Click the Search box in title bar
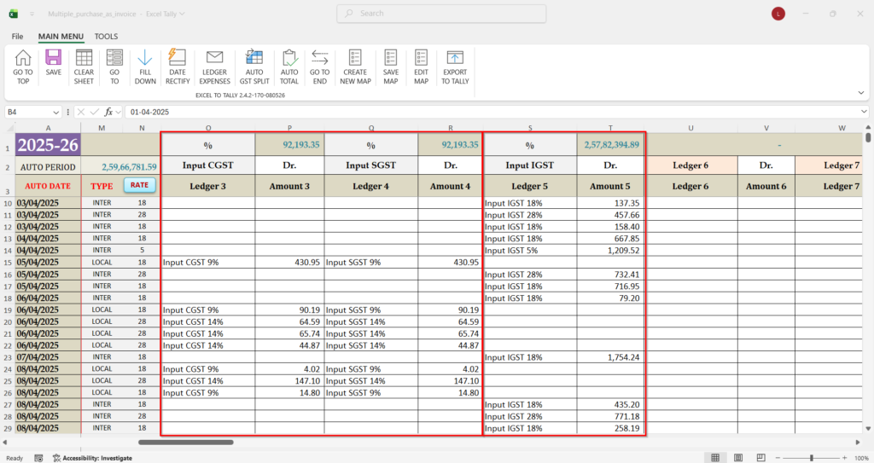 tap(441, 14)
